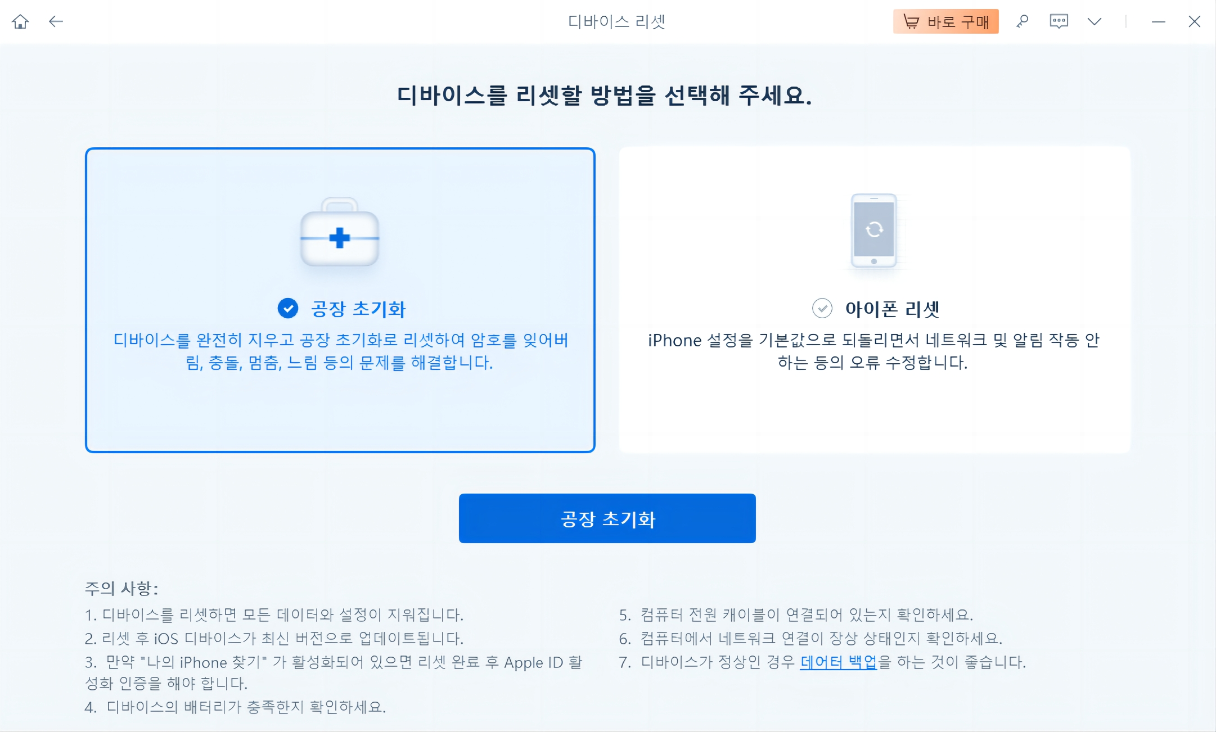Select the 아이폰 리셋 radio checkmark
This screenshot has height=732, width=1216.
pos(822,308)
